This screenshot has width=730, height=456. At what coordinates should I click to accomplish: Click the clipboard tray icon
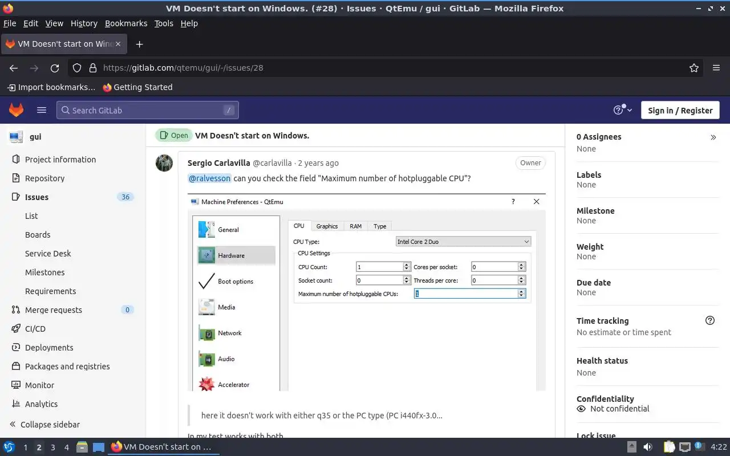click(x=670, y=447)
